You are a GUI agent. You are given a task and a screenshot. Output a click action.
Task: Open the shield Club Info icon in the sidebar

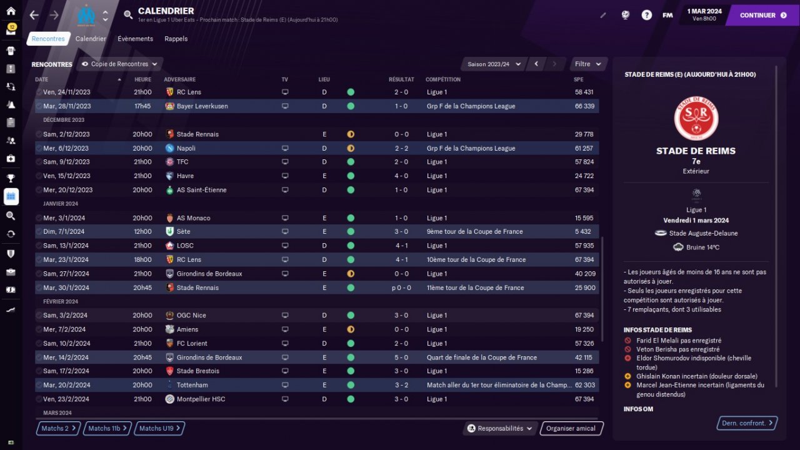pyautogui.click(x=11, y=253)
